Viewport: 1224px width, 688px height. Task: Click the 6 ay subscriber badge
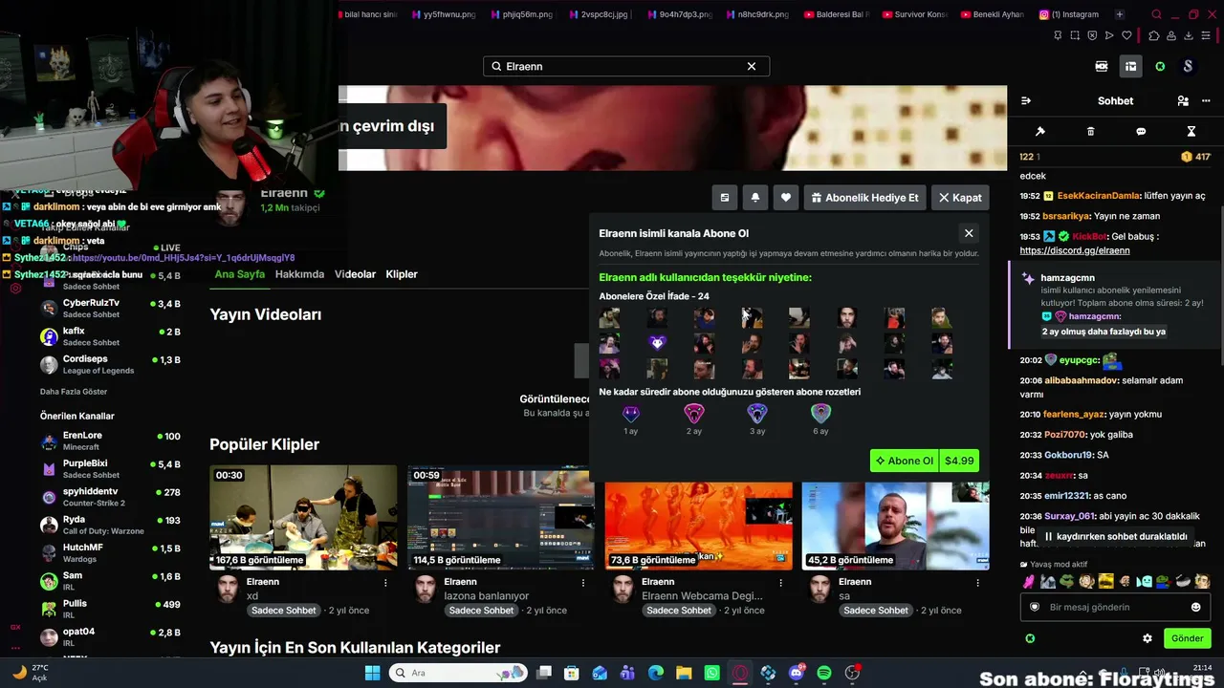point(820,413)
